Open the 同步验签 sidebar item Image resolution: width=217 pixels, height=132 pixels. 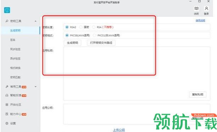[x=15, y=49]
